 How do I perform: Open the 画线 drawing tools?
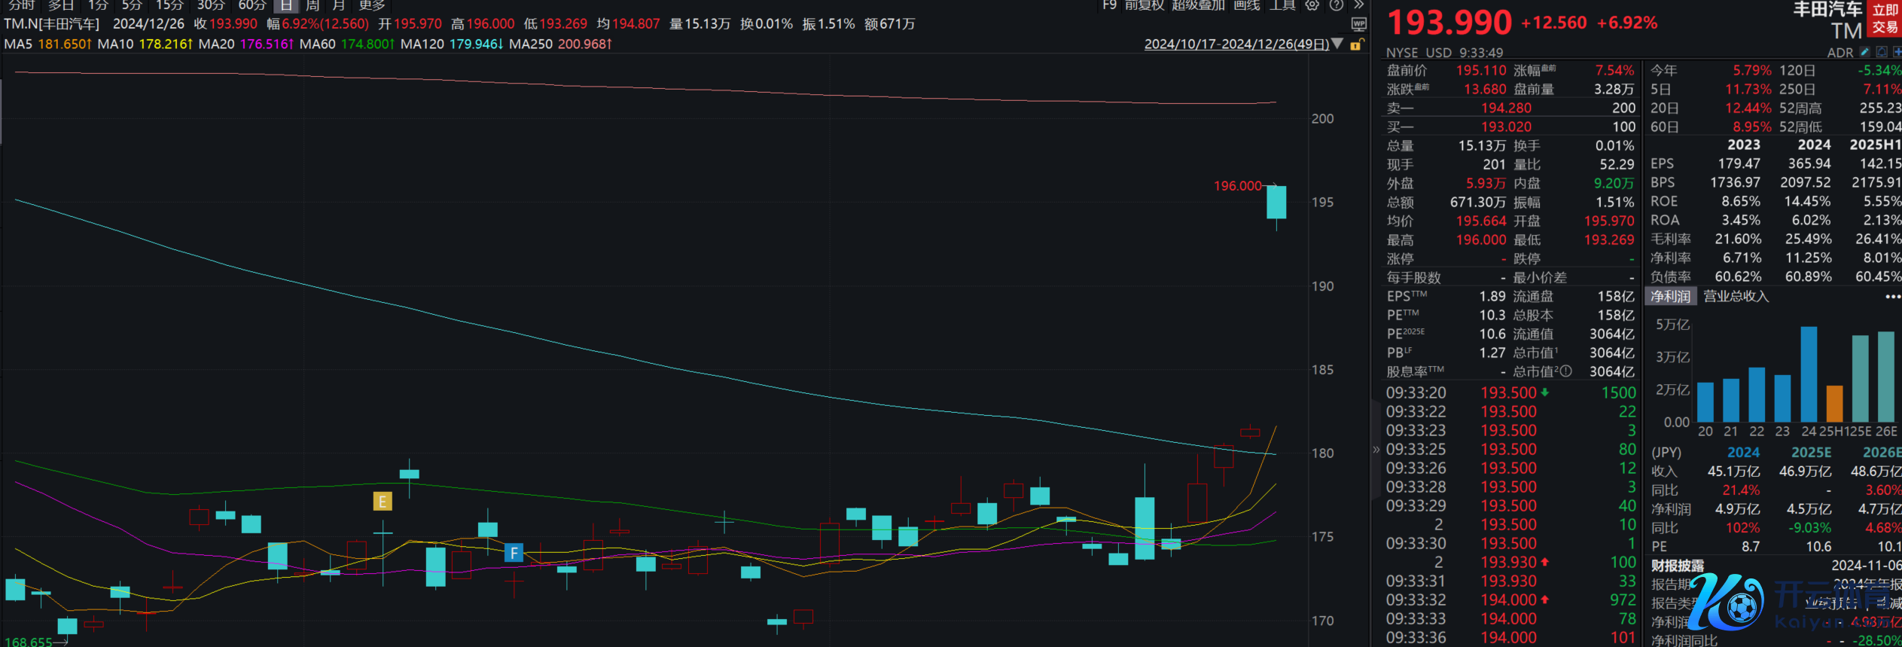coord(1246,5)
